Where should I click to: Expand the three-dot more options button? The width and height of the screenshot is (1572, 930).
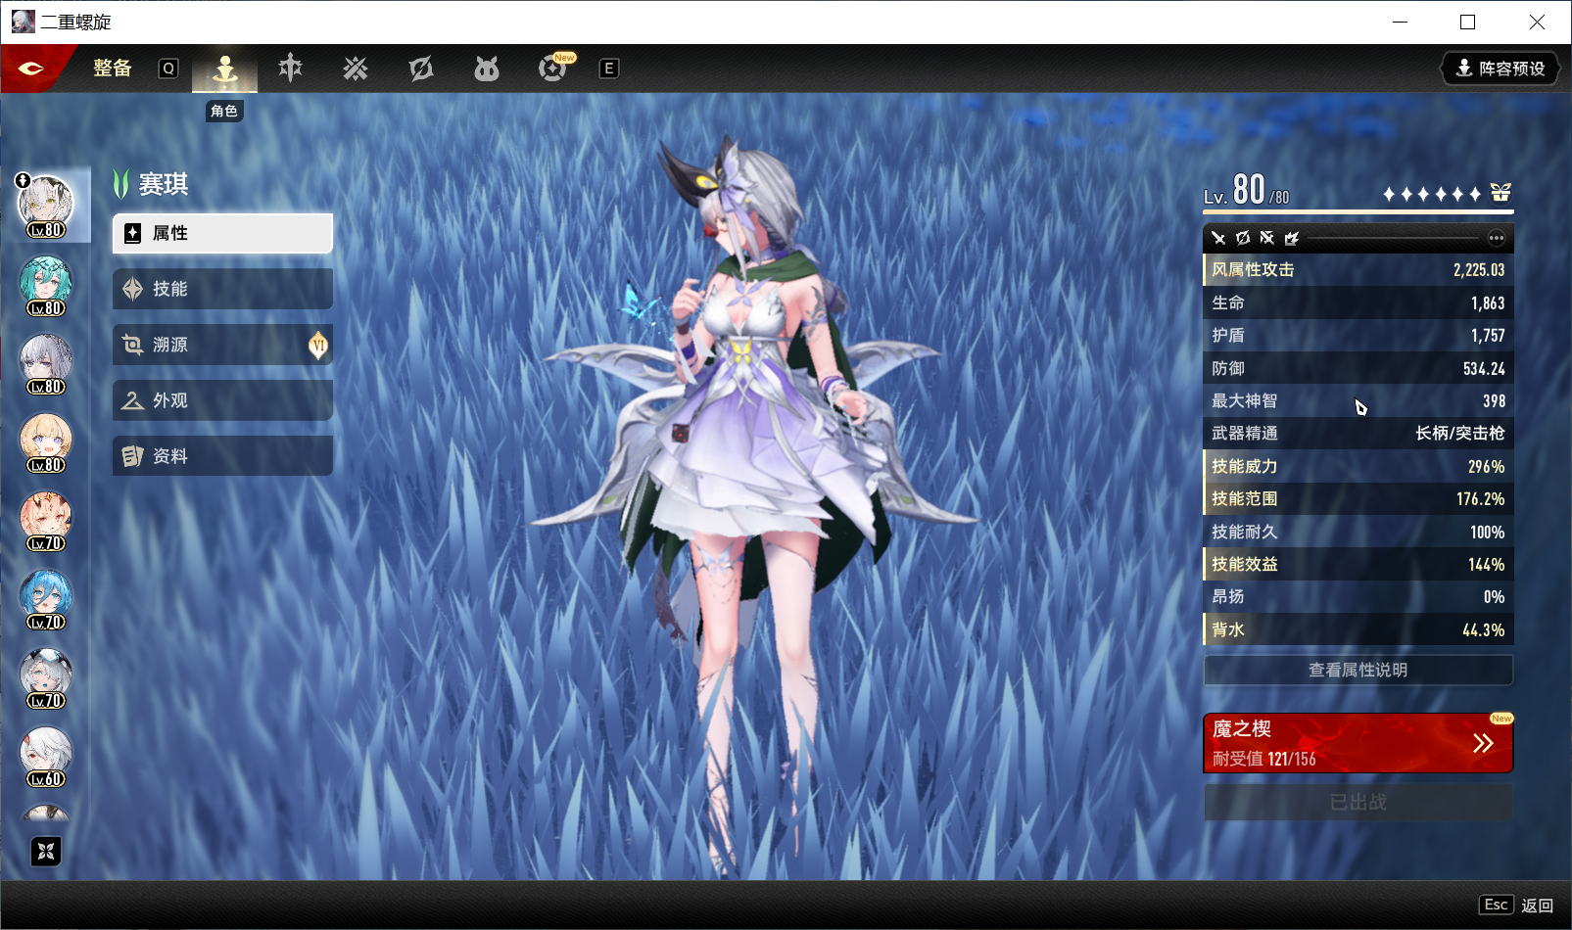1496,238
